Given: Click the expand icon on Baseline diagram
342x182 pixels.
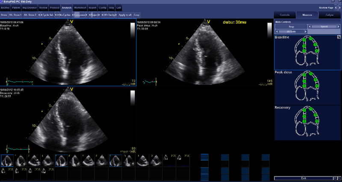Looking at the screenshot, I should pos(339,37).
